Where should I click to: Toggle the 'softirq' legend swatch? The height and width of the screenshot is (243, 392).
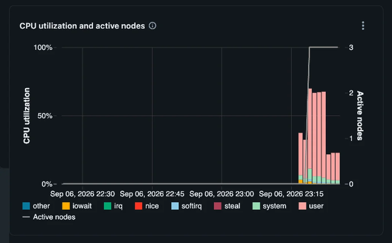click(175, 206)
